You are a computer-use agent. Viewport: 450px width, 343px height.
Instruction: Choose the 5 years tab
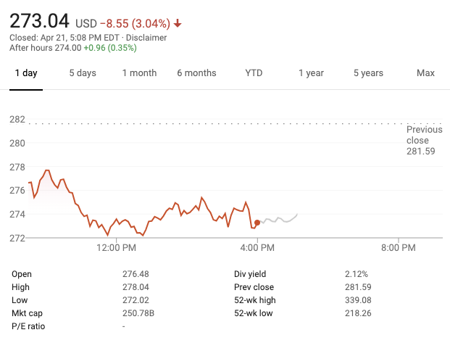(x=368, y=73)
